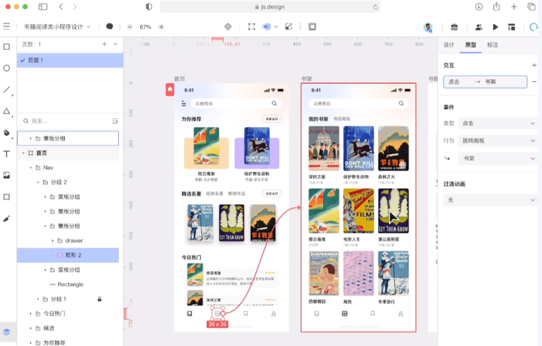
Task: Remove the 点击 → 书架 interaction
Action: tap(534, 82)
